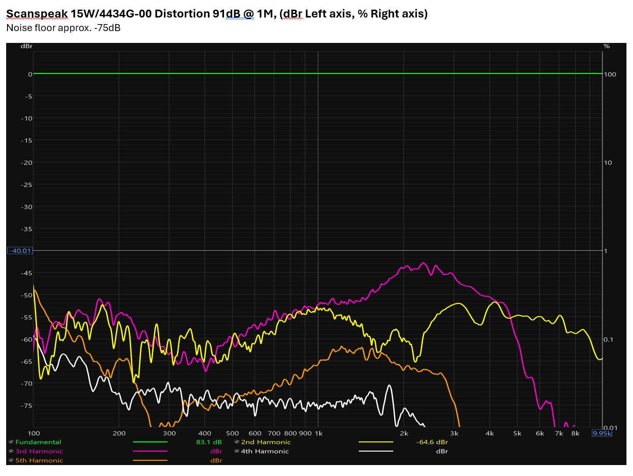Viewport: 633px width, 476px height.
Task: Click the -20 left axis tick label
Action: point(27,162)
